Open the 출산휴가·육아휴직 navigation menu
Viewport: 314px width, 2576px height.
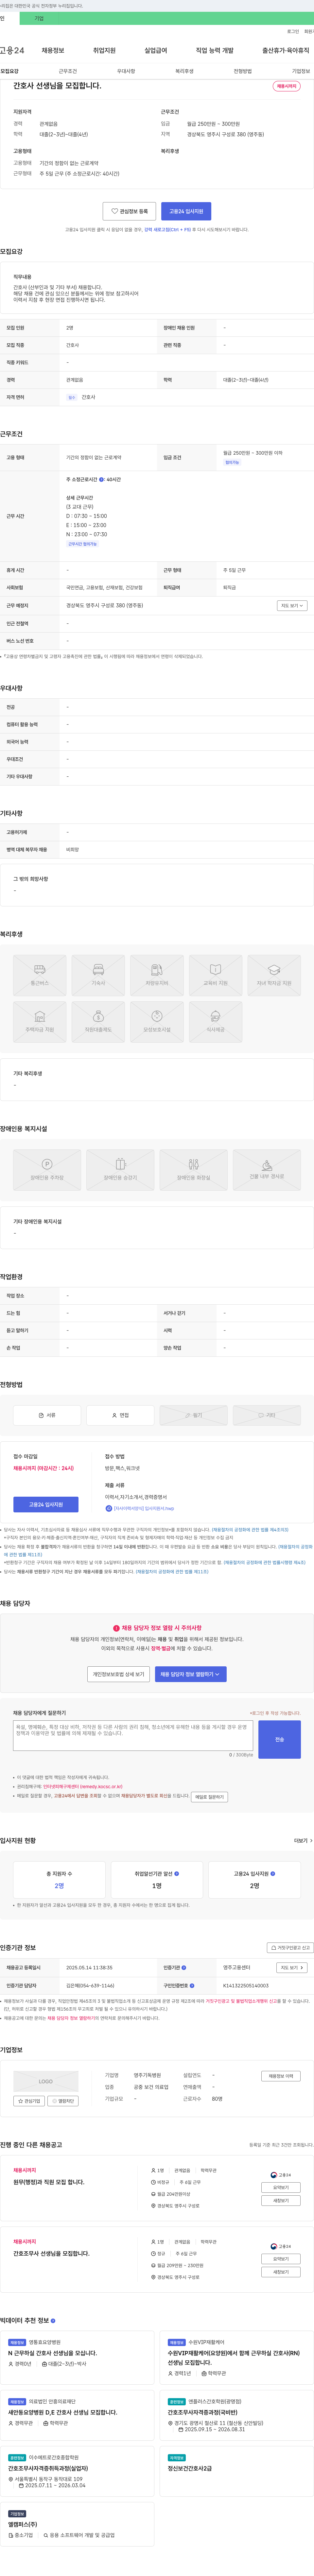click(286, 50)
